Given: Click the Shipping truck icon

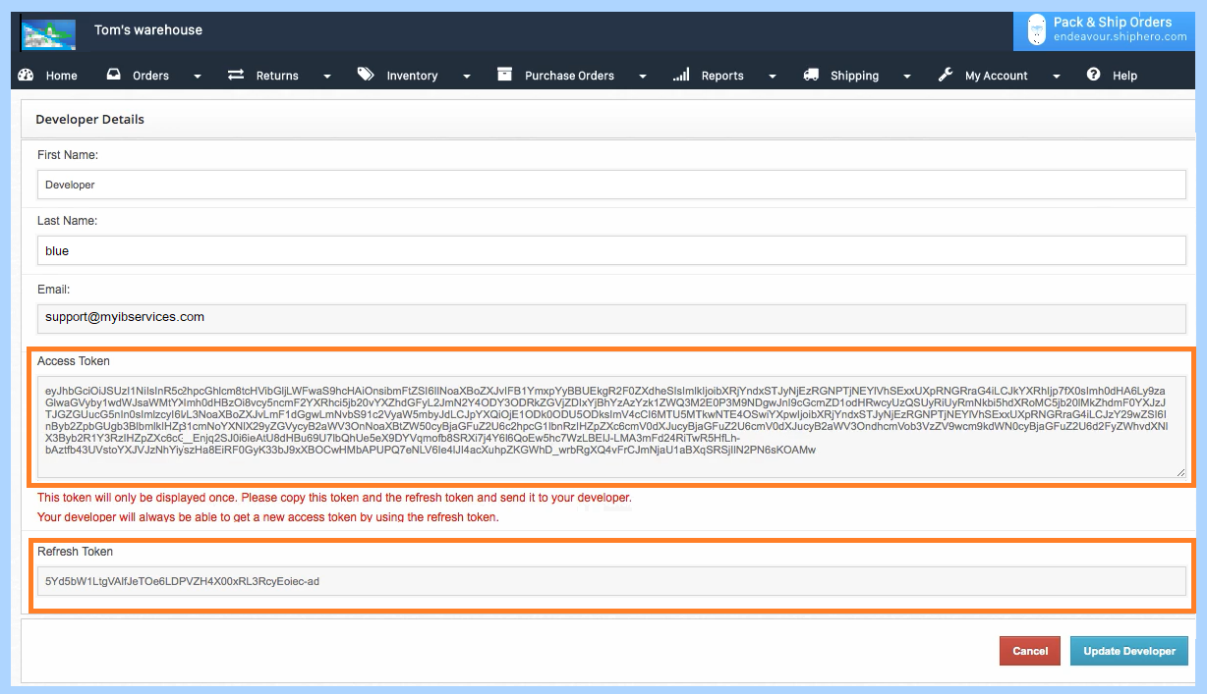Looking at the screenshot, I should [811, 76].
